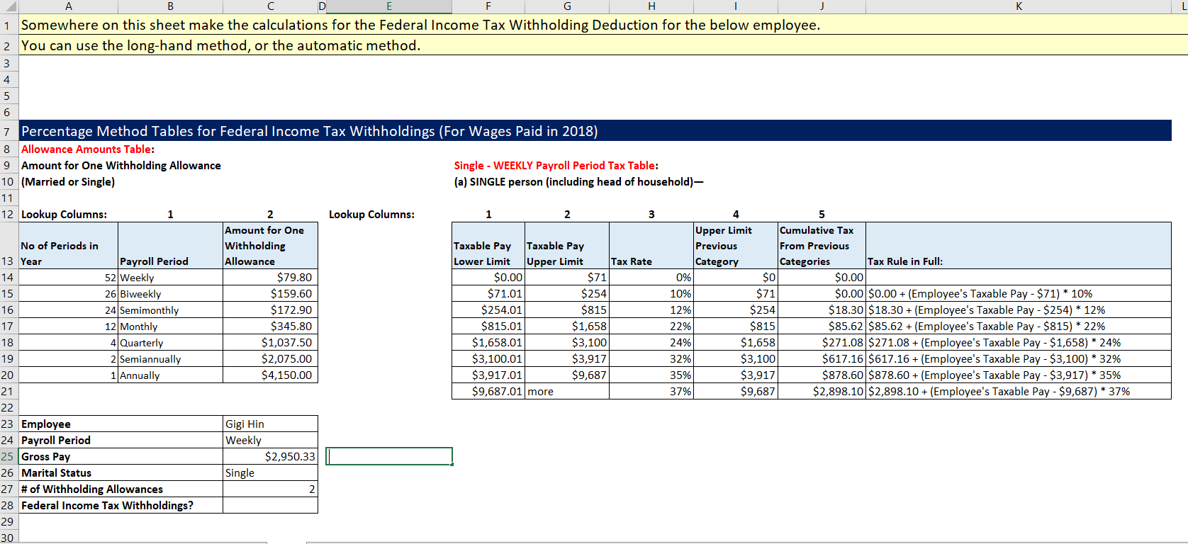This screenshot has height=544, width=1188.
Task: Select Annually allowance $4,150.00 cell
Action: coord(270,375)
